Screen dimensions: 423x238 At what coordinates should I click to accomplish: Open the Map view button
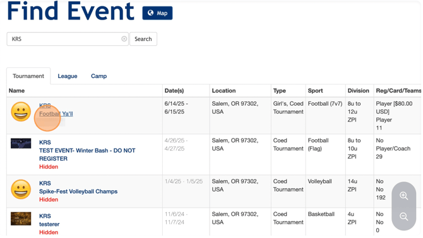158,13
